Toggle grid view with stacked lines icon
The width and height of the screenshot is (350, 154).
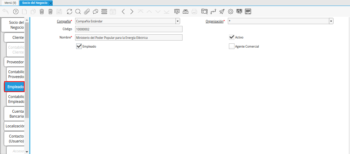(104, 12)
